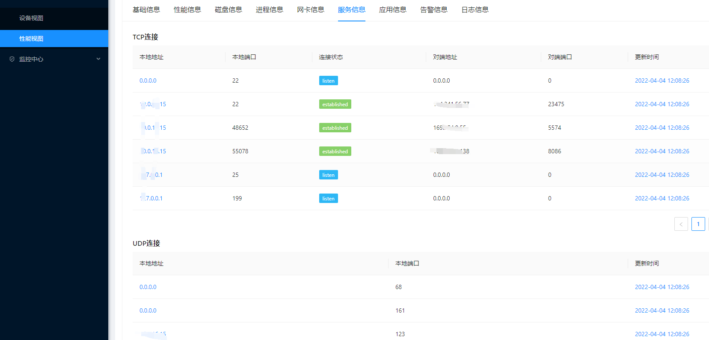Screen dimensions: 709x340
Task: Click remote port value 8086
Action: click(x=555, y=151)
